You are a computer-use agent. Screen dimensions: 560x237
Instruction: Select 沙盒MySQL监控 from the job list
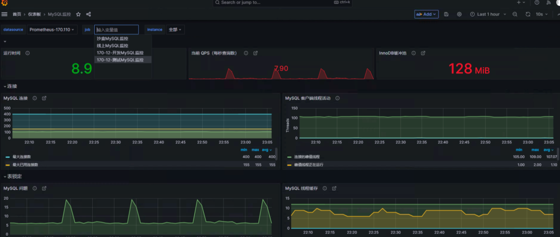[x=123, y=39]
